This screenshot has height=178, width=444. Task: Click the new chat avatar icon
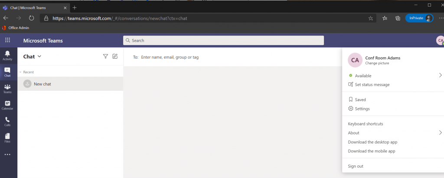(27, 84)
